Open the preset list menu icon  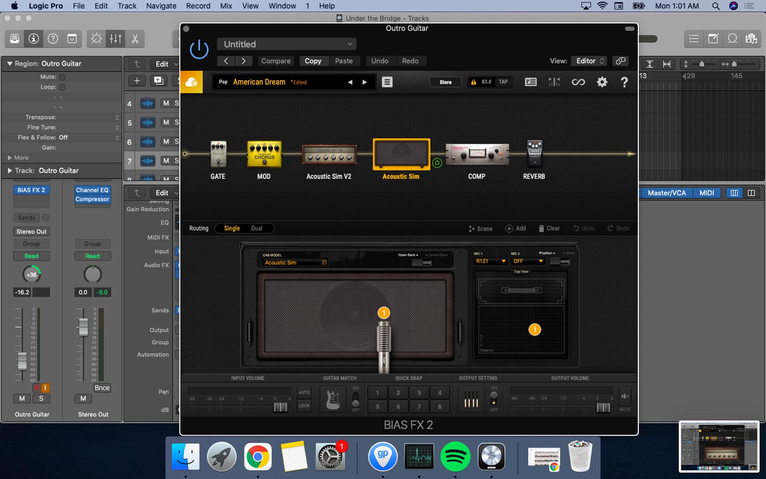[x=387, y=82]
